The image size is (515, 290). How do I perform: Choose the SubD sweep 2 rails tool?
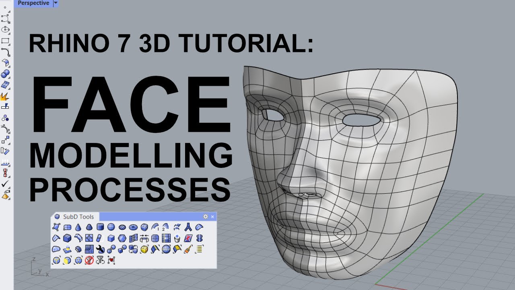pyautogui.click(x=166, y=227)
